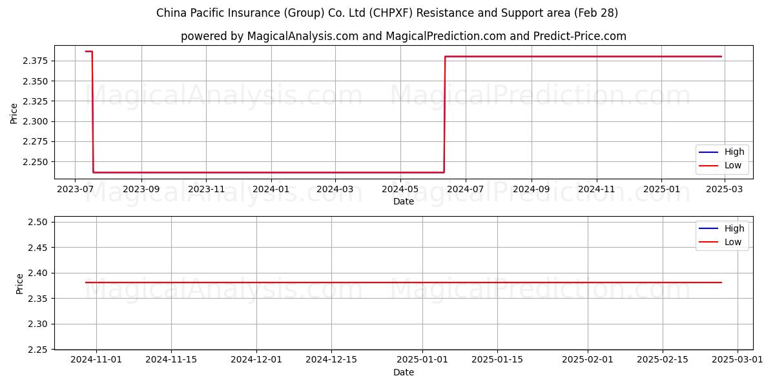Click the 'Date' axis label of lower chart
The image size is (775, 387).
pyautogui.click(x=404, y=373)
